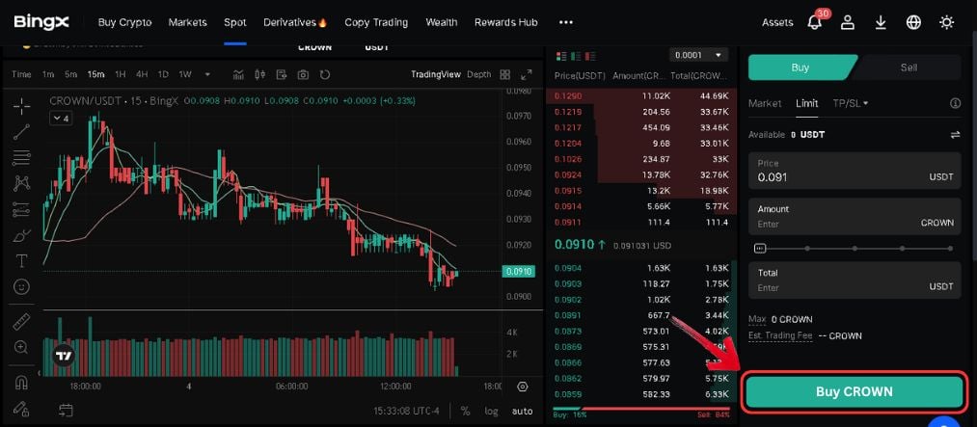The image size is (977, 427).
Task: Take a chart snapshot with camera icon
Action: (x=303, y=74)
